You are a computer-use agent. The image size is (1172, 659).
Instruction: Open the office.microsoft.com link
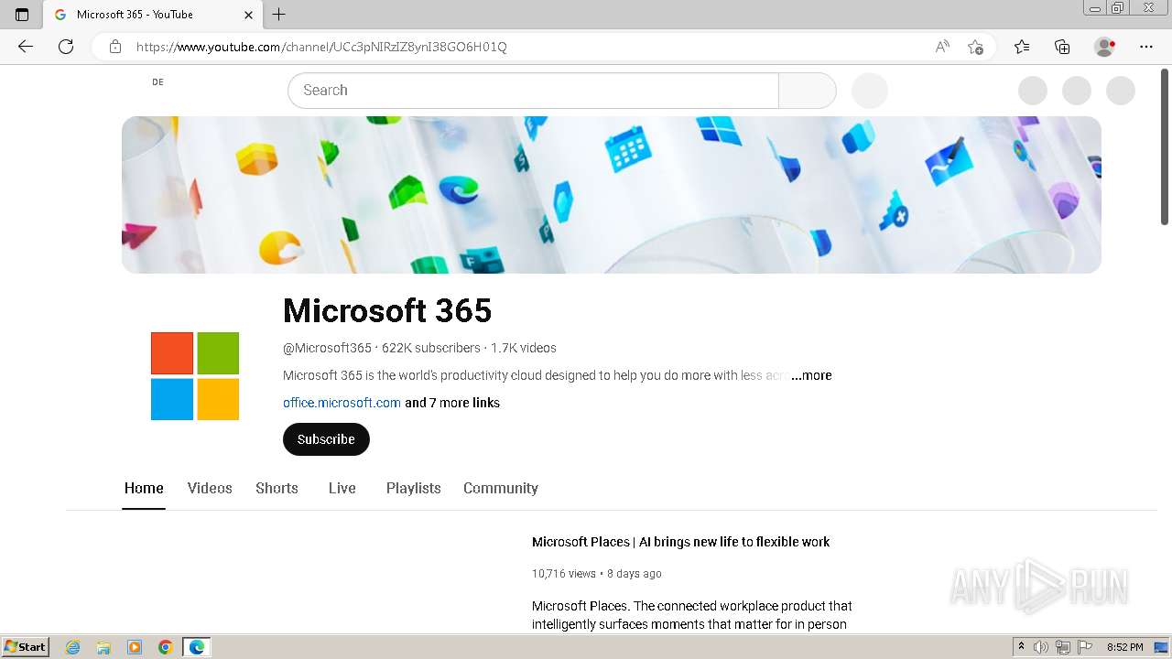click(342, 403)
